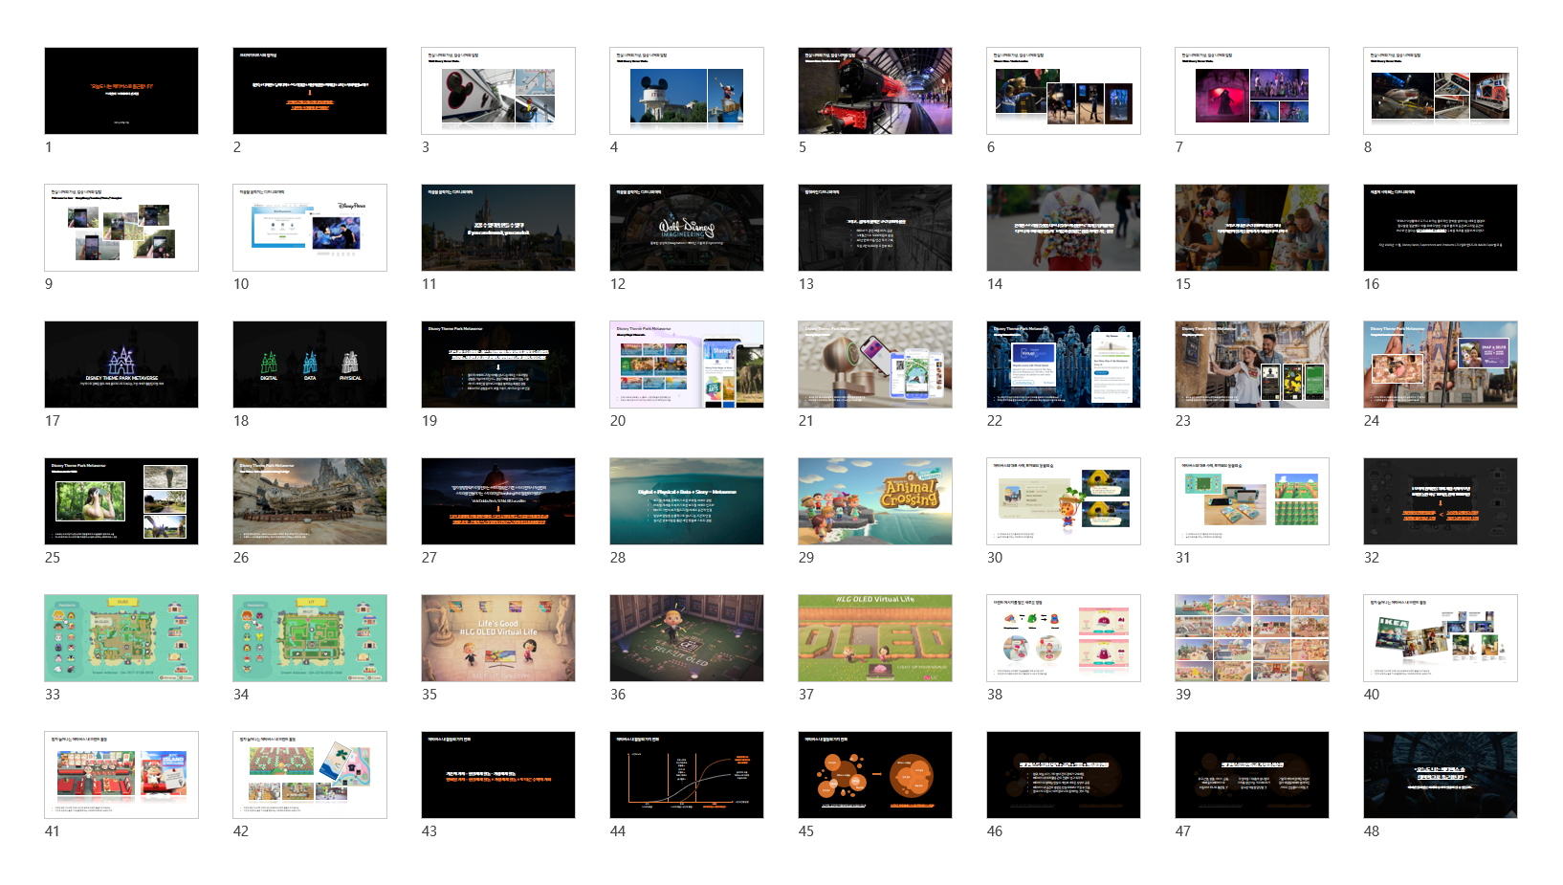Select slide 18 Digital Data Physical thumbnail
Image resolution: width=1563 pixels, height=885 pixels.
[310, 365]
